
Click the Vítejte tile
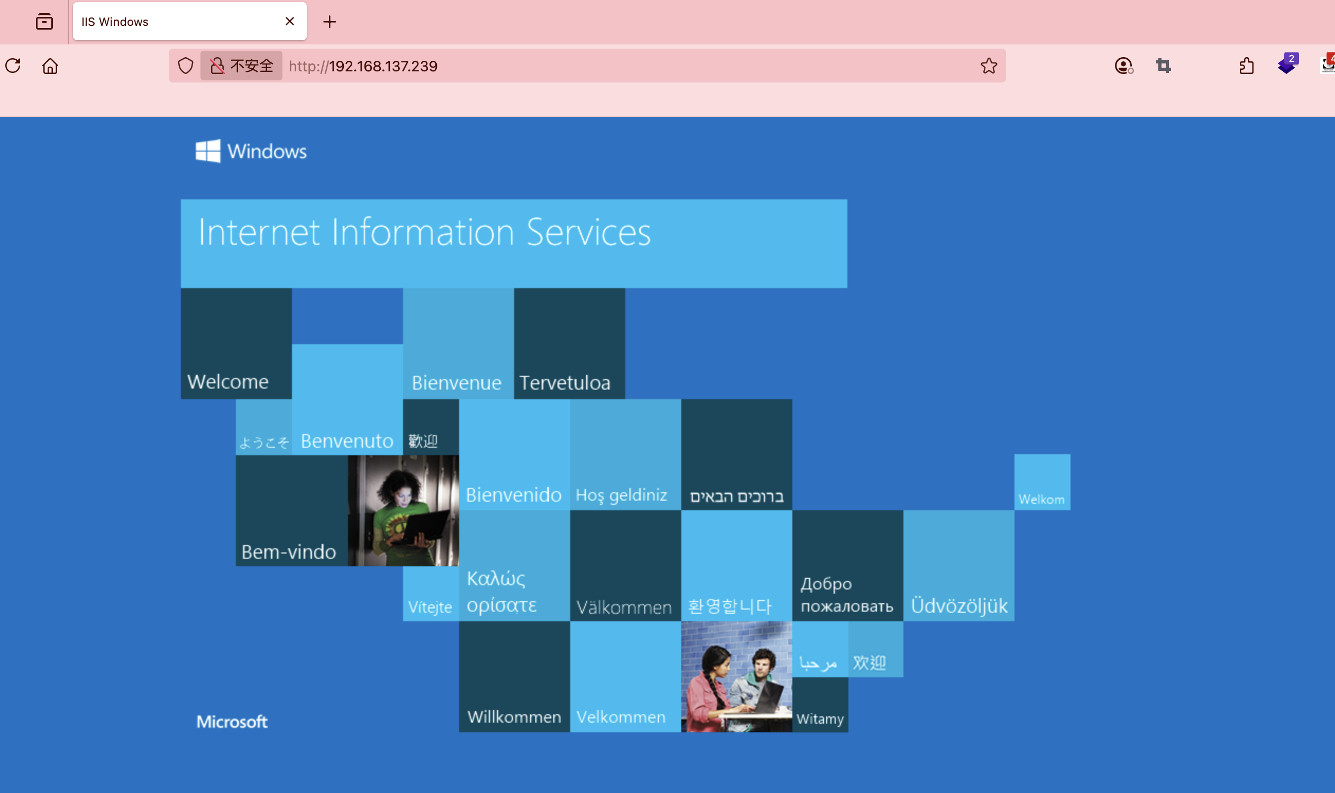tap(431, 593)
